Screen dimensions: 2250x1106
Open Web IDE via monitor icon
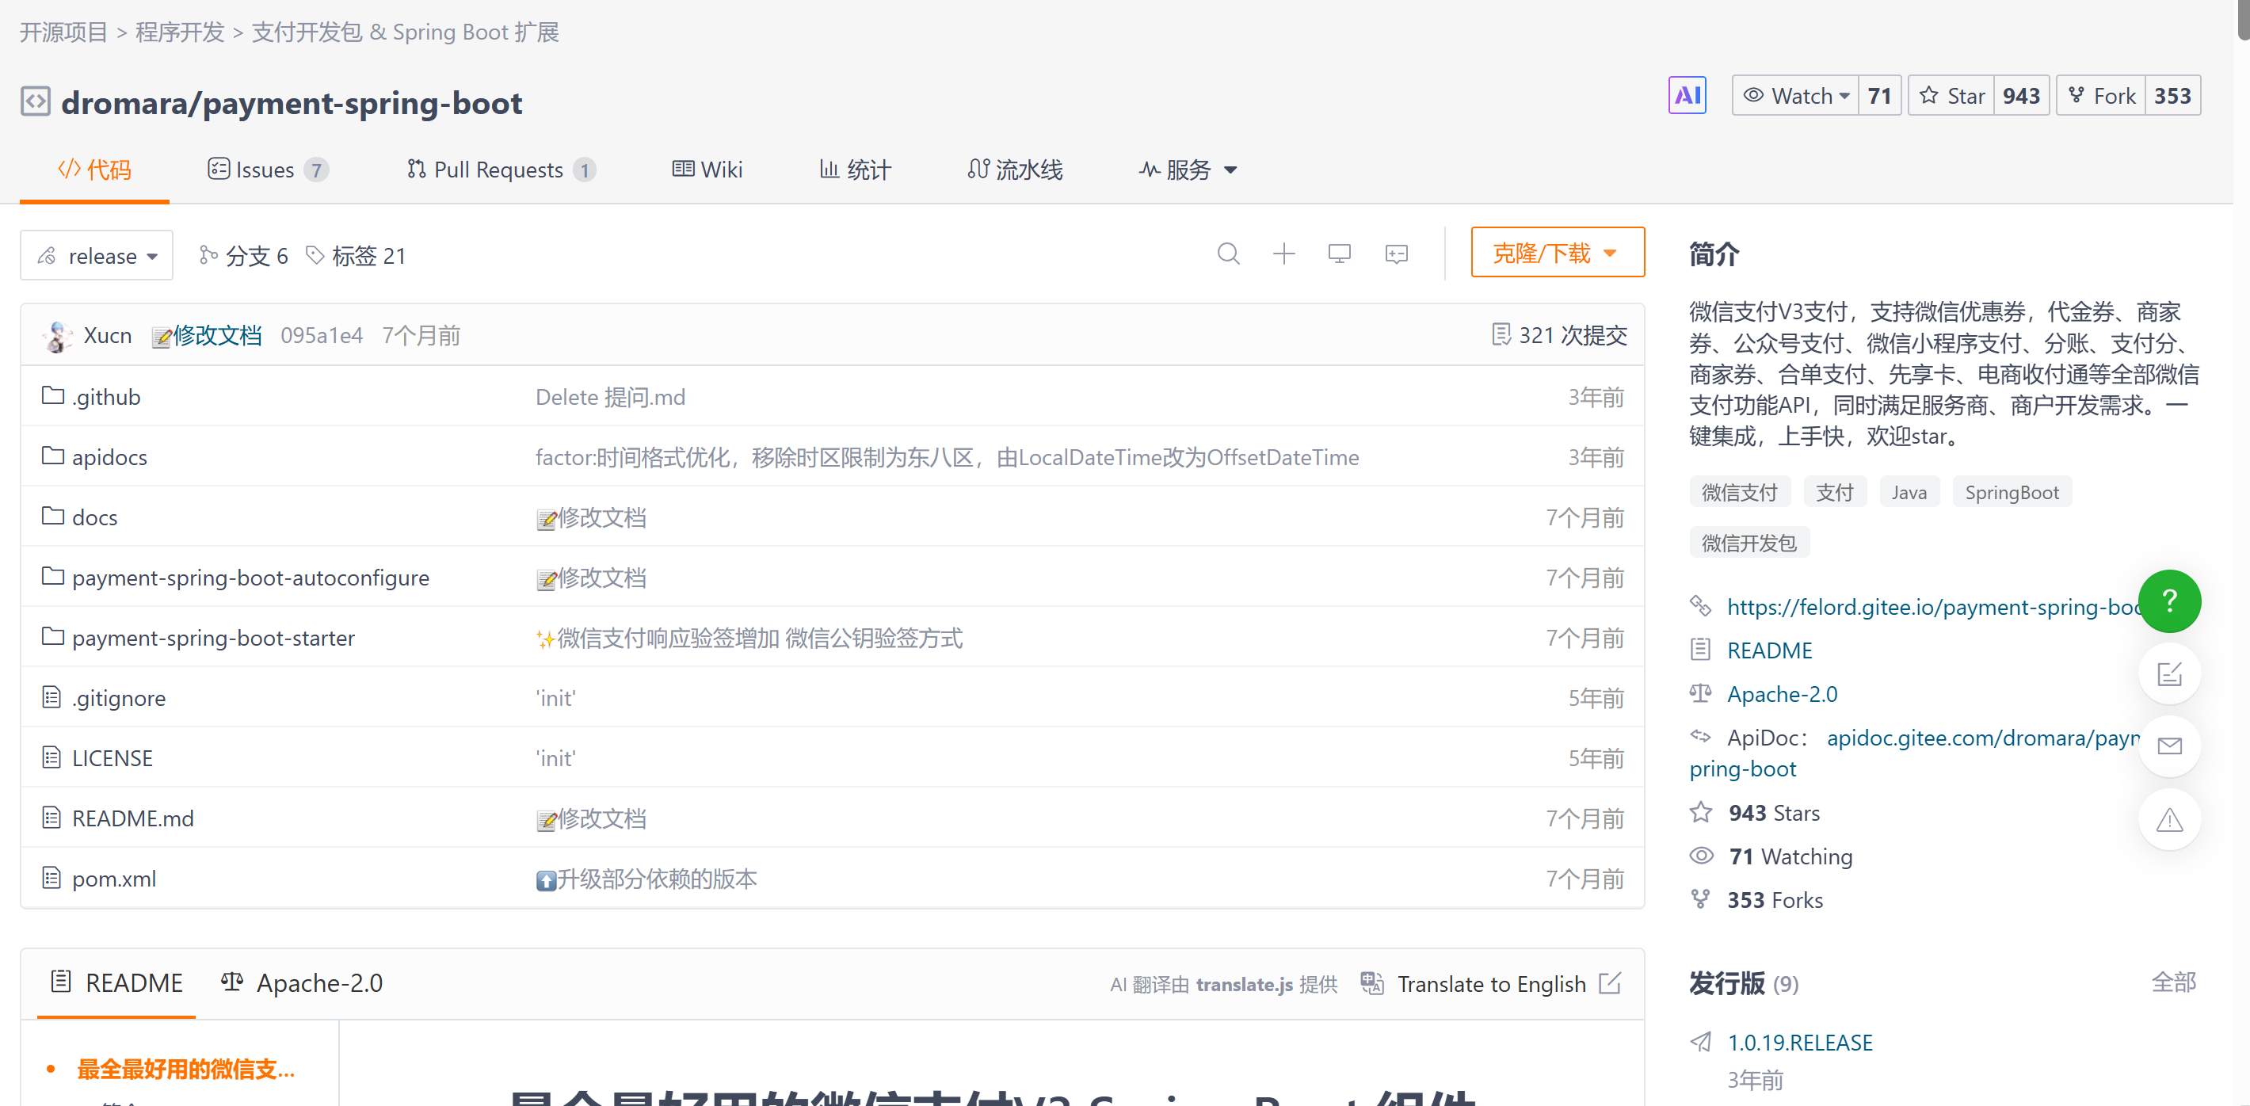tap(1339, 254)
